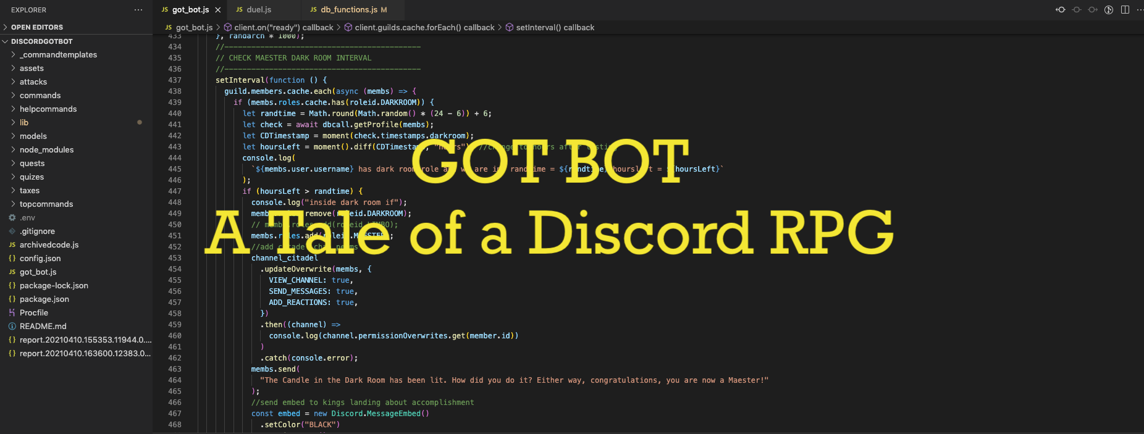Image resolution: width=1144 pixels, height=434 pixels.
Task: Switch to the db_functions.js tab
Action: point(348,10)
